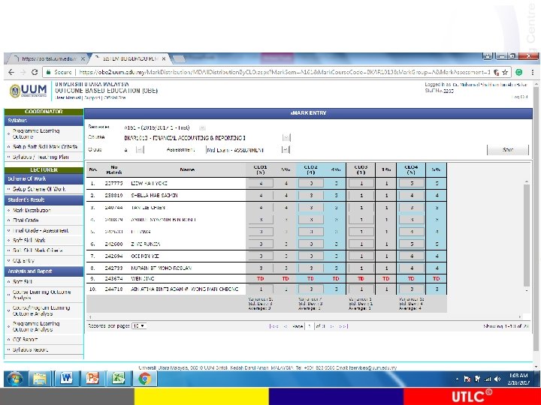Viewport: 541px width, 405px height.
Task: Click the taskbar volume speaker icon
Action: tap(497, 379)
